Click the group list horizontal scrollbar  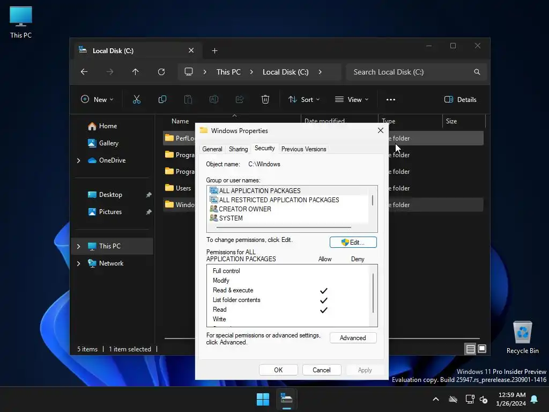click(x=284, y=227)
